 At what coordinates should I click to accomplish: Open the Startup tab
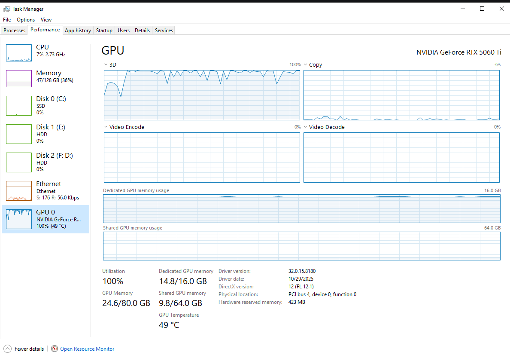pos(104,31)
